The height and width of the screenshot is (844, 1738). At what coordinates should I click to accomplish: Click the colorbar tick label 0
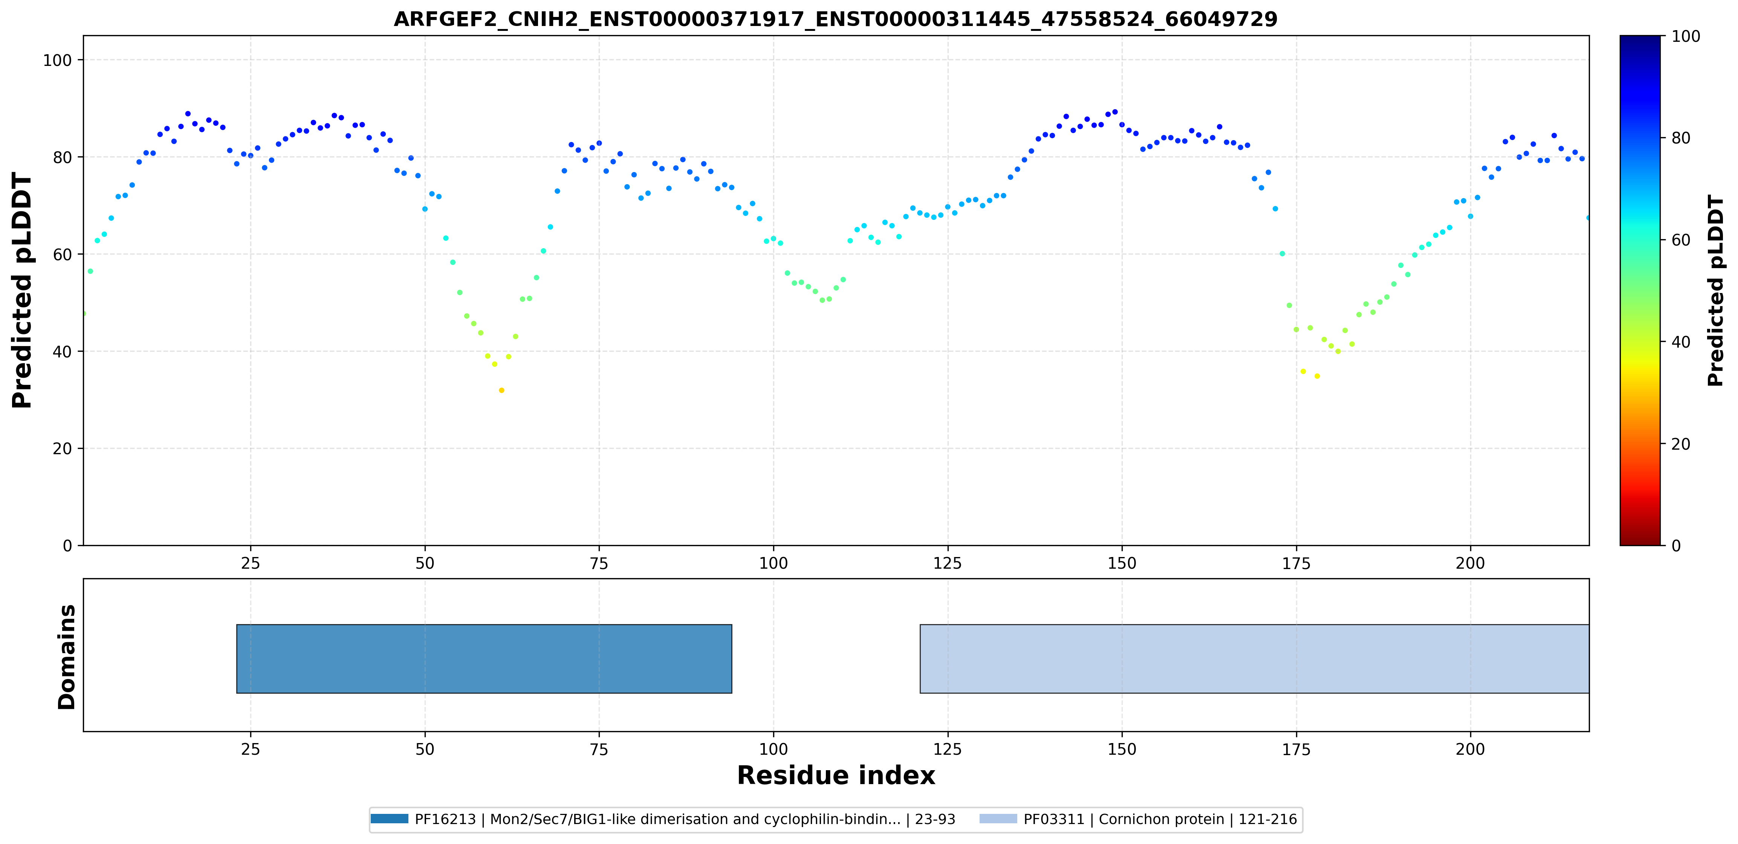click(1676, 546)
